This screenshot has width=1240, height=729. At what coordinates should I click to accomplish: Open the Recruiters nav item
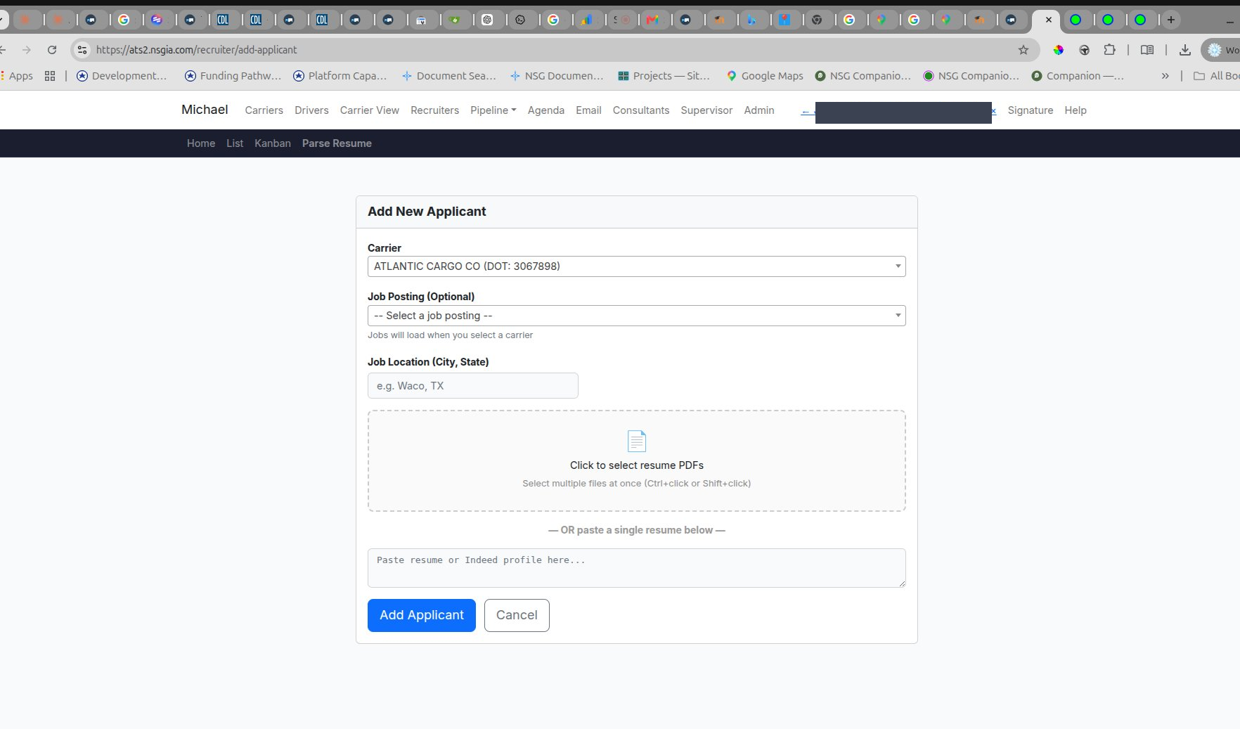pyautogui.click(x=434, y=110)
